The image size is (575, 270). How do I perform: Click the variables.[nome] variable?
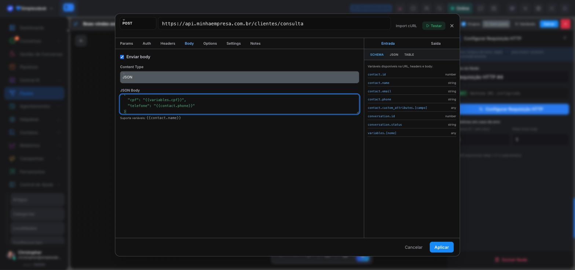(x=382, y=133)
